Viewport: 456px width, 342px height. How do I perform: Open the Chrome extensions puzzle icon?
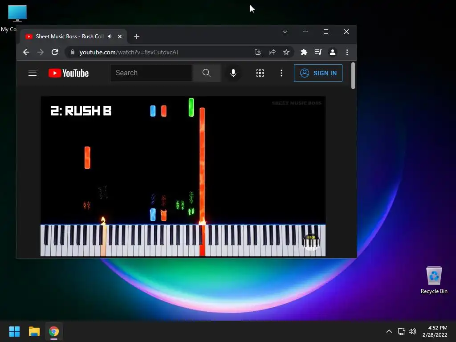click(304, 53)
